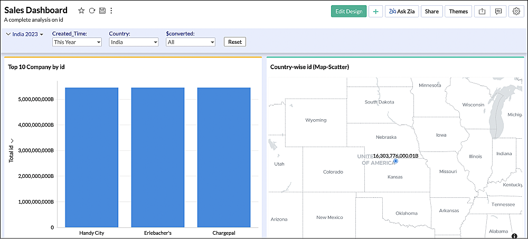Click the Edit Design button

pyautogui.click(x=348, y=12)
